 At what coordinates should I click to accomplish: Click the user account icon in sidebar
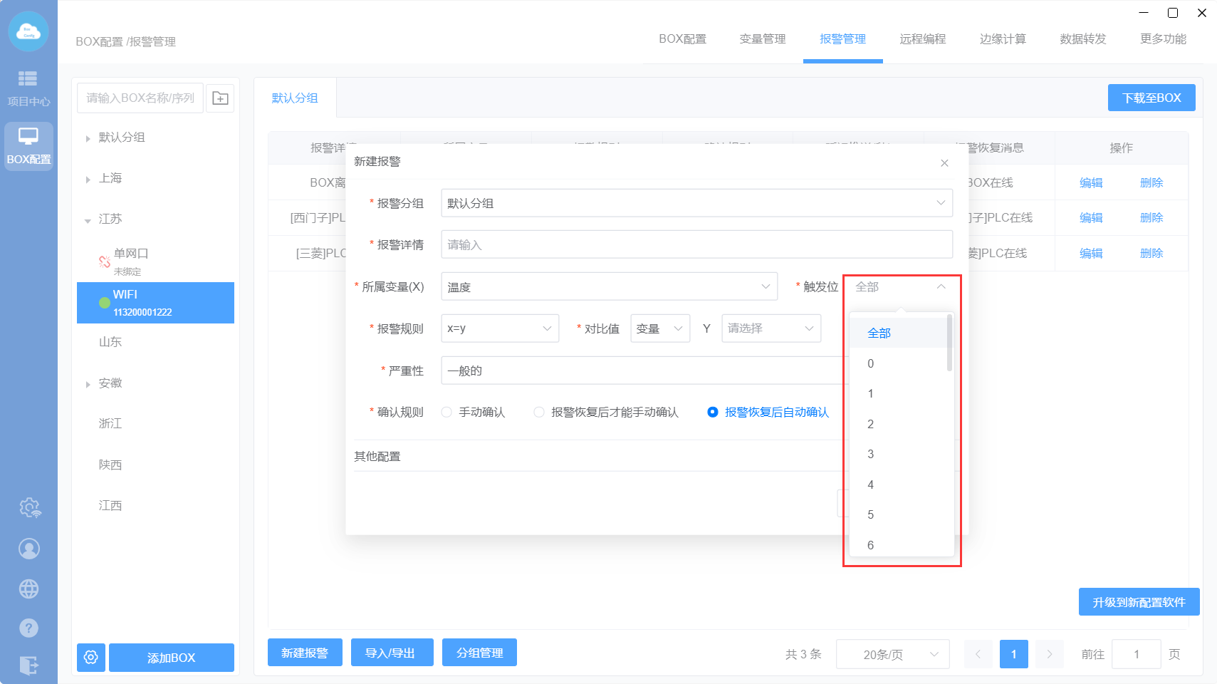click(x=29, y=549)
